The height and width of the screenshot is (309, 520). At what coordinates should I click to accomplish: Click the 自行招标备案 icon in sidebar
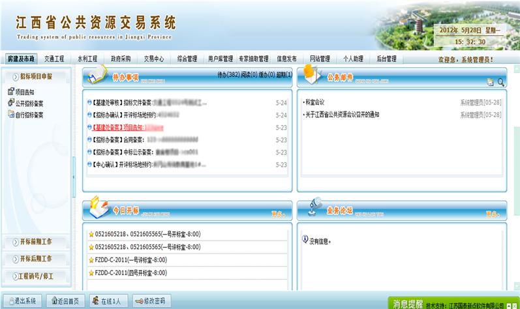tap(11, 114)
